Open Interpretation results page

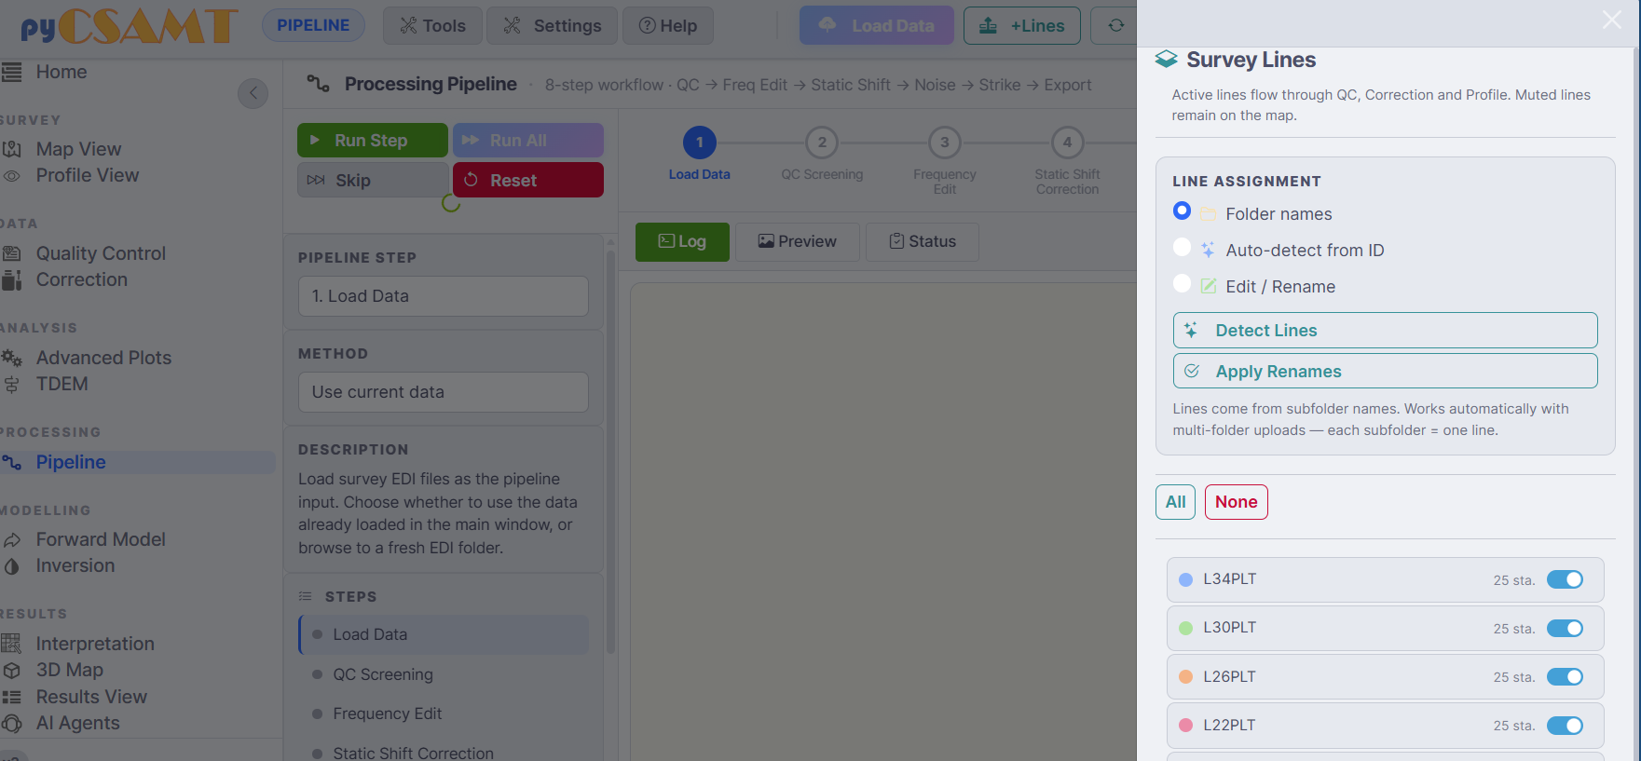[95, 644]
